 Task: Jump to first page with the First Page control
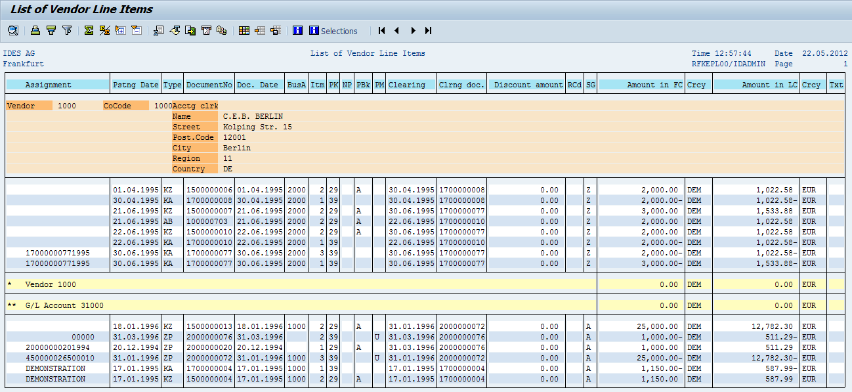coord(381,30)
